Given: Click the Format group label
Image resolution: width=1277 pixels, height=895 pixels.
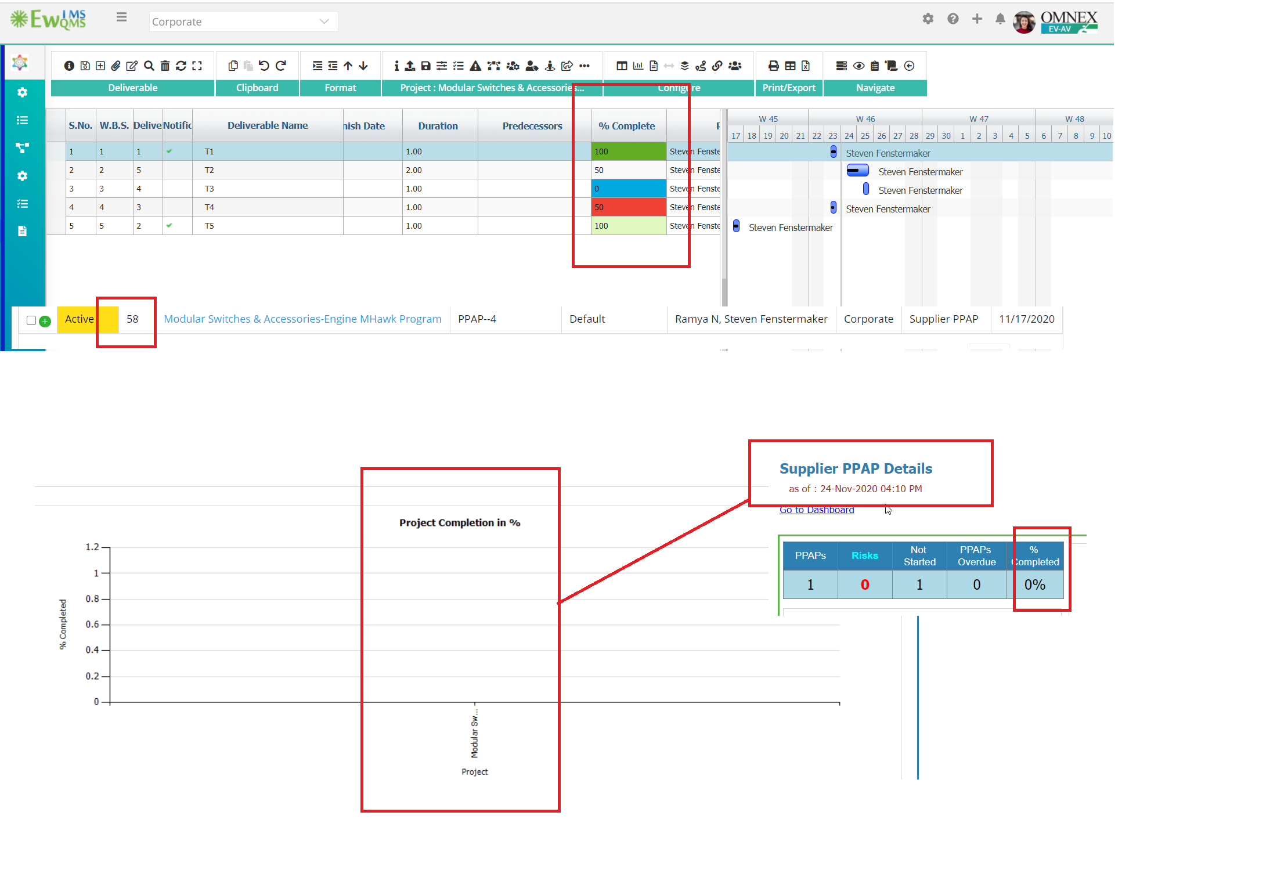Looking at the screenshot, I should click(341, 88).
